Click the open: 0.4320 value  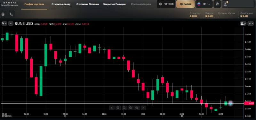coord(41,24)
